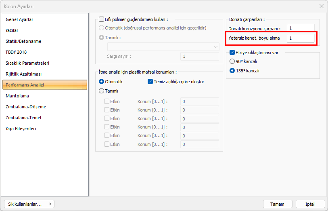The height and width of the screenshot is (211, 328).
Task: Select the 90° kancalı option
Action: pos(232,61)
